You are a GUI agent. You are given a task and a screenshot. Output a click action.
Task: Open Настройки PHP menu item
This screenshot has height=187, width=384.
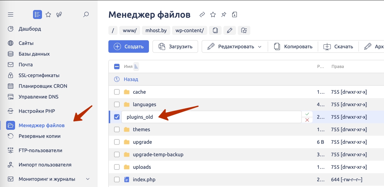tap(37, 111)
